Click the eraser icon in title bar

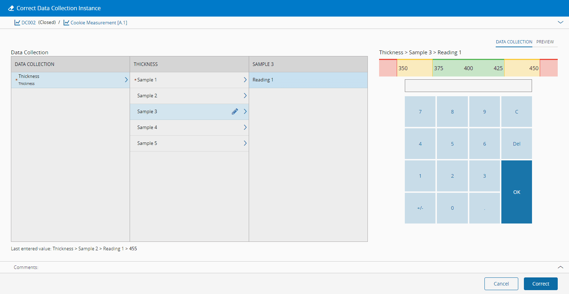point(11,8)
